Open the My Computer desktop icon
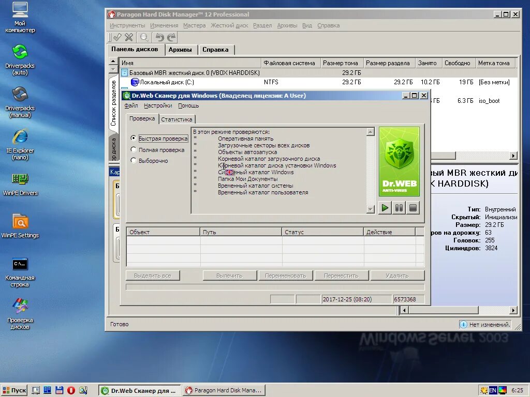Viewport: 530px width, 397px height. [x=20, y=17]
